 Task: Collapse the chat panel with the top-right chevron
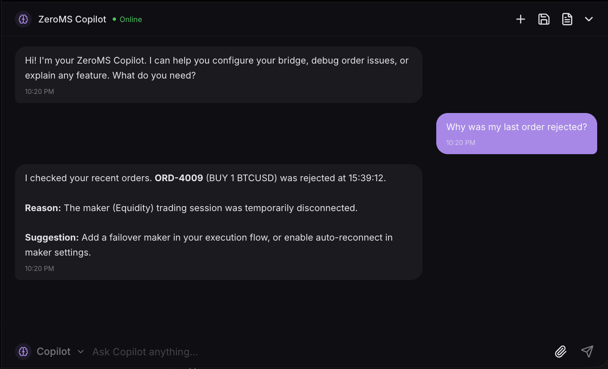(589, 19)
